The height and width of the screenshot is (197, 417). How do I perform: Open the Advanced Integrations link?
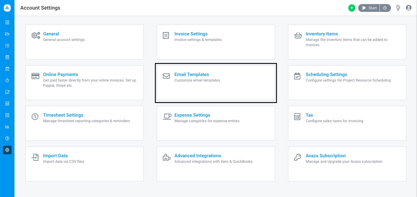(x=198, y=156)
